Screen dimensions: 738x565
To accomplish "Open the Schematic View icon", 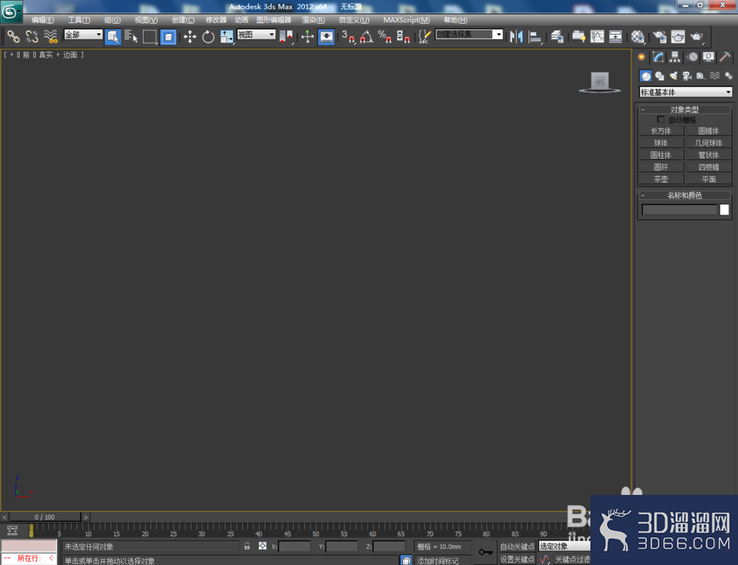I will (x=615, y=36).
